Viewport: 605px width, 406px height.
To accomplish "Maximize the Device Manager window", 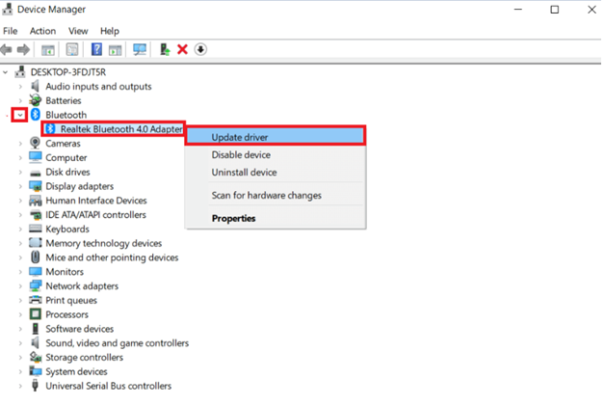I will tap(555, 10).
